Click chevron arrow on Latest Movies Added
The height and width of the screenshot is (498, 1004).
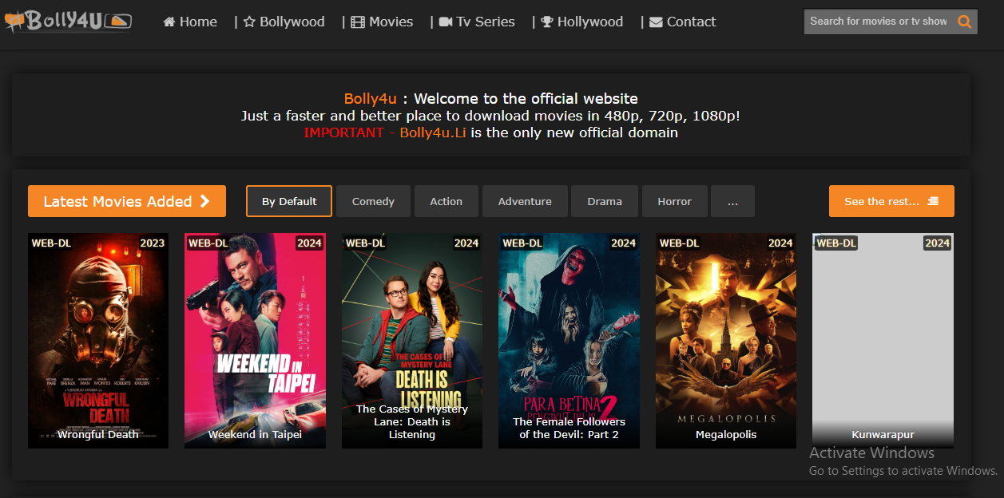pos(205,201)
